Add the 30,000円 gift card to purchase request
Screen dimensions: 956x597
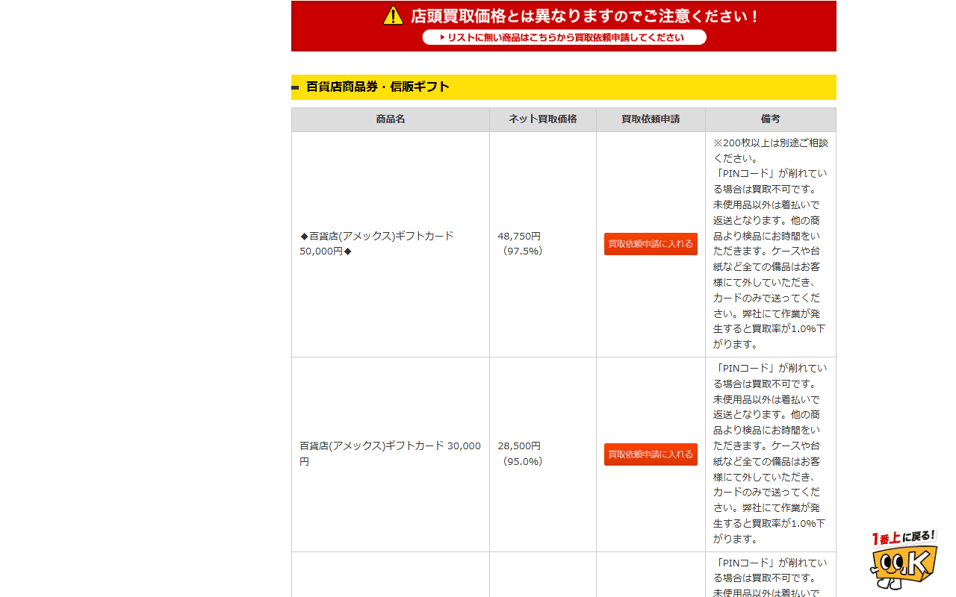[651, 454]
